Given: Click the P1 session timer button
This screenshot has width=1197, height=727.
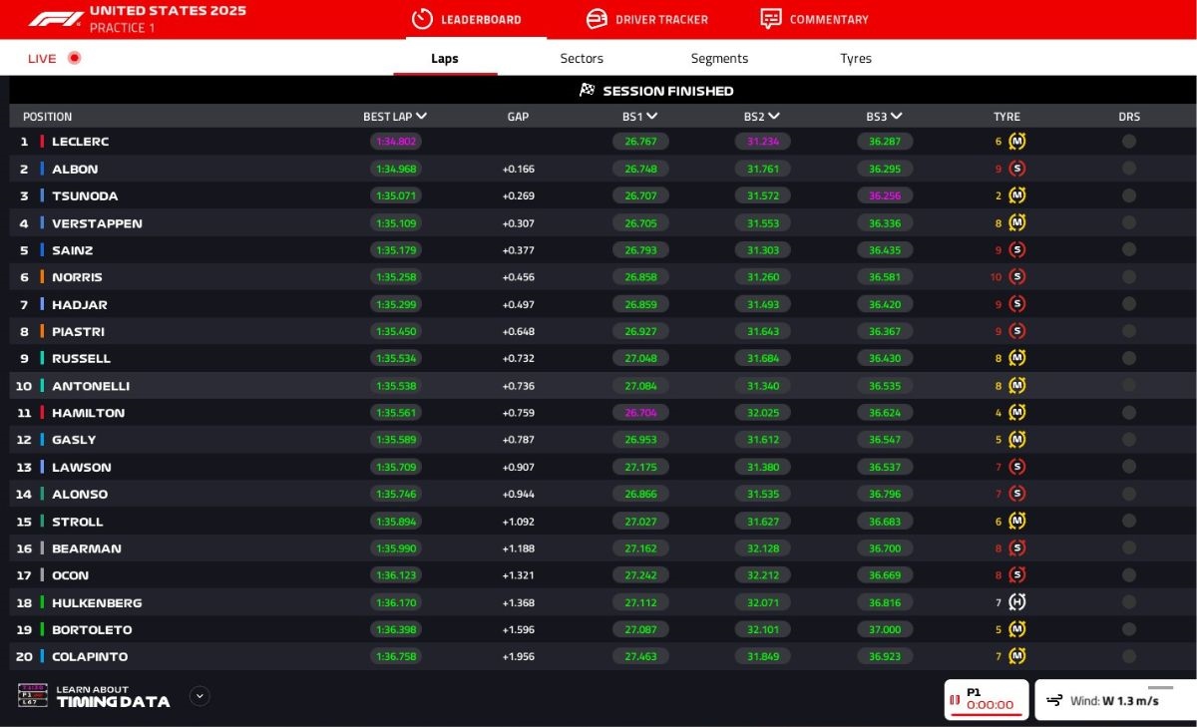Looking at the screenshot, I should tap(986, 699).
